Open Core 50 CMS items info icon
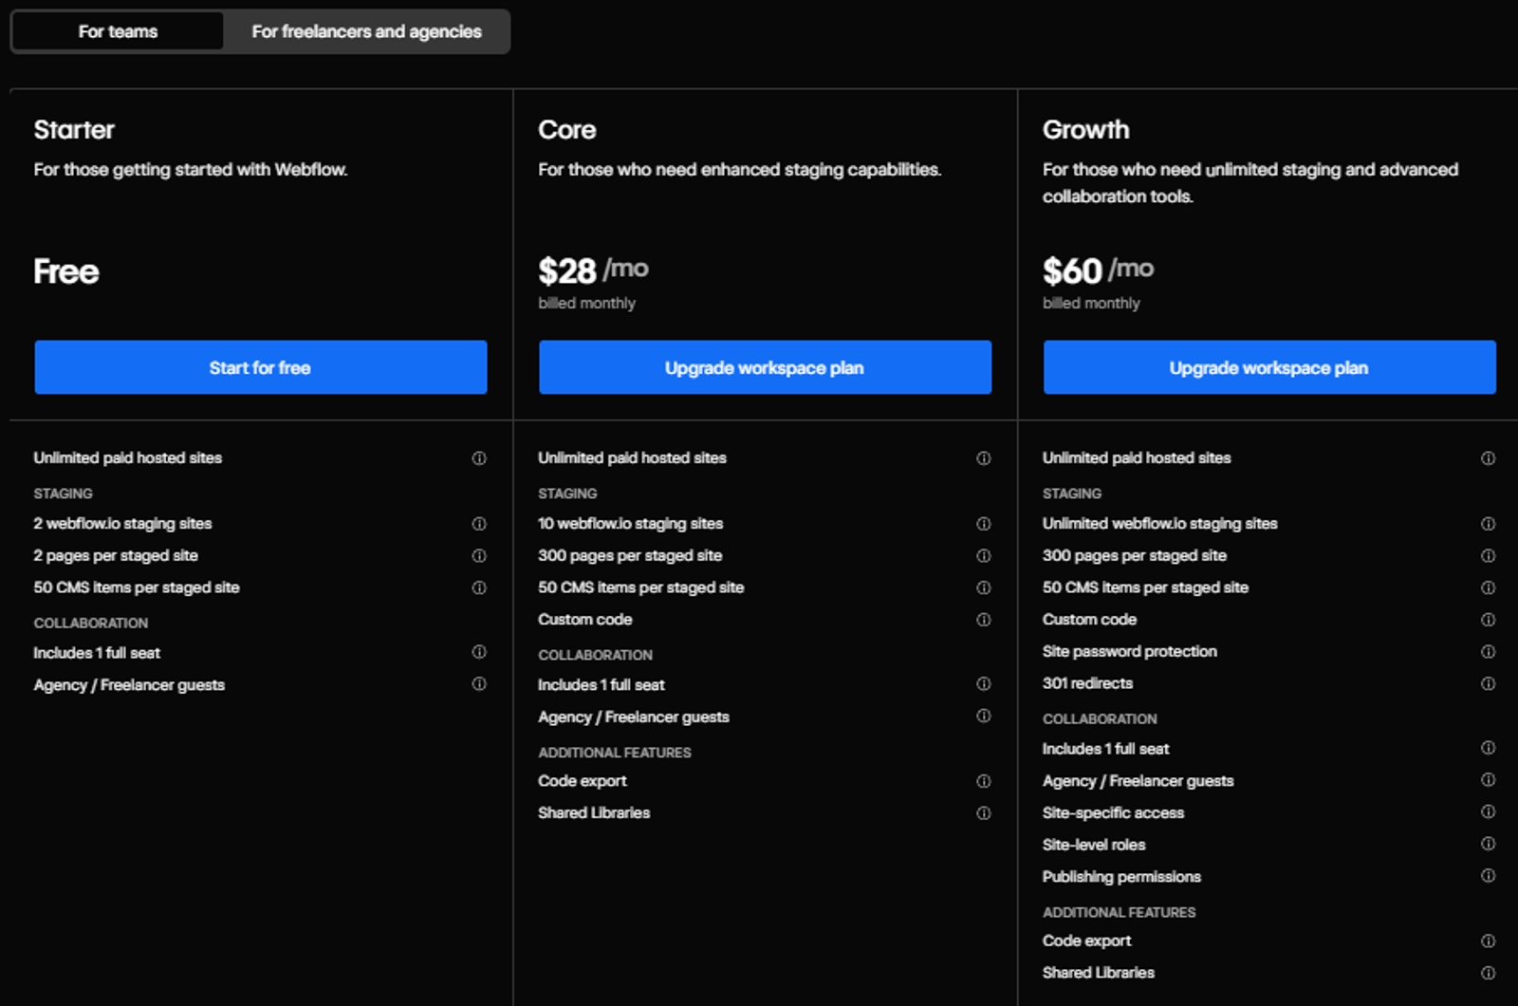1518x1006 pixels. tap(984, 588)
